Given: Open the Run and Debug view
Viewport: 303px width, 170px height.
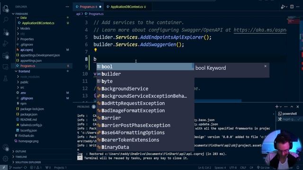Looking at the screenshot, I should point(5,43).
